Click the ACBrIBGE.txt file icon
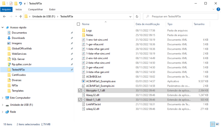This screenshot has height=127, width=221. (x=84, y=77)
